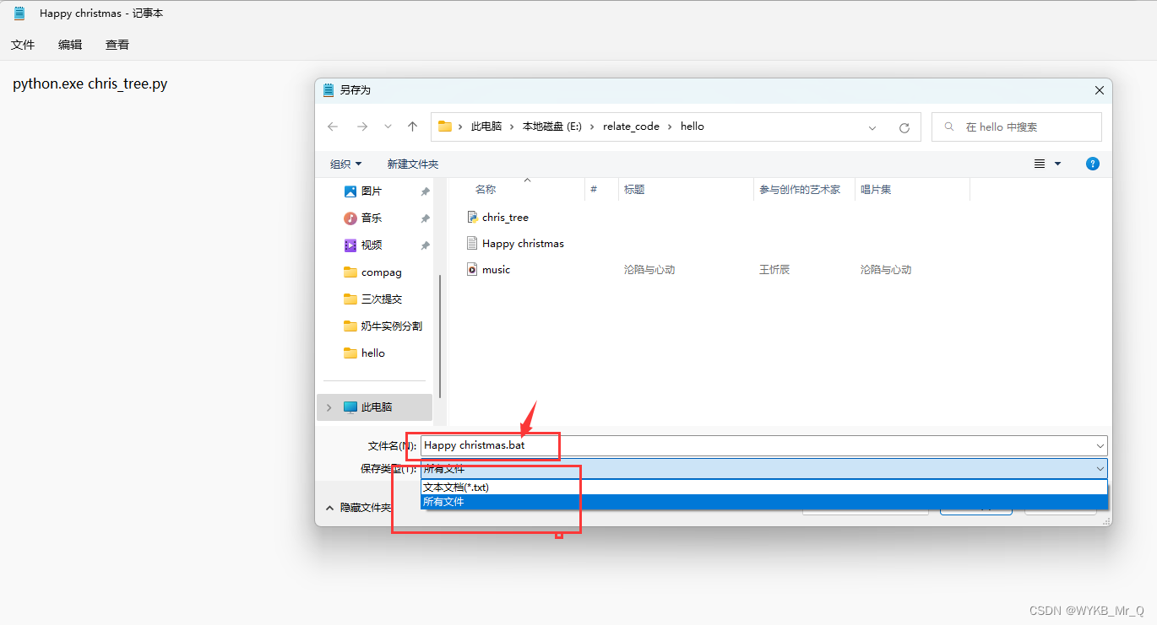Click the 新建文件夹 button
The width and height of the screenshot is (1157, 625).
pyautogui.click(x=413, y=164)
